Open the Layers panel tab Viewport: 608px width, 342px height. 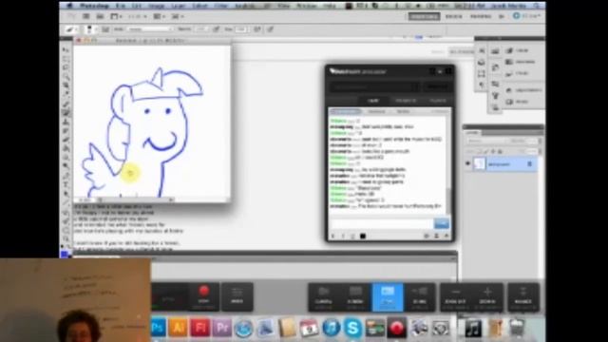point(473,133)
